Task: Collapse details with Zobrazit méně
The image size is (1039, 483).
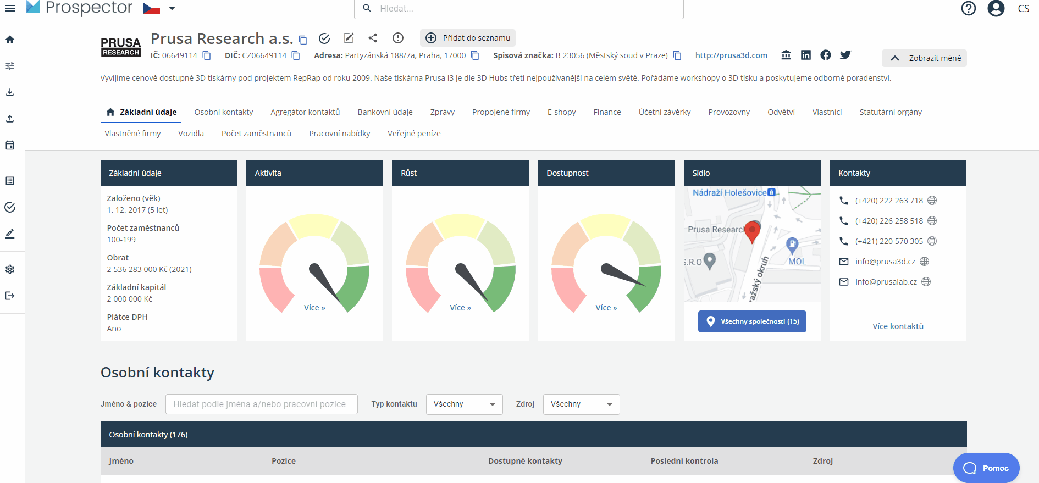Action: pos(924,58)
